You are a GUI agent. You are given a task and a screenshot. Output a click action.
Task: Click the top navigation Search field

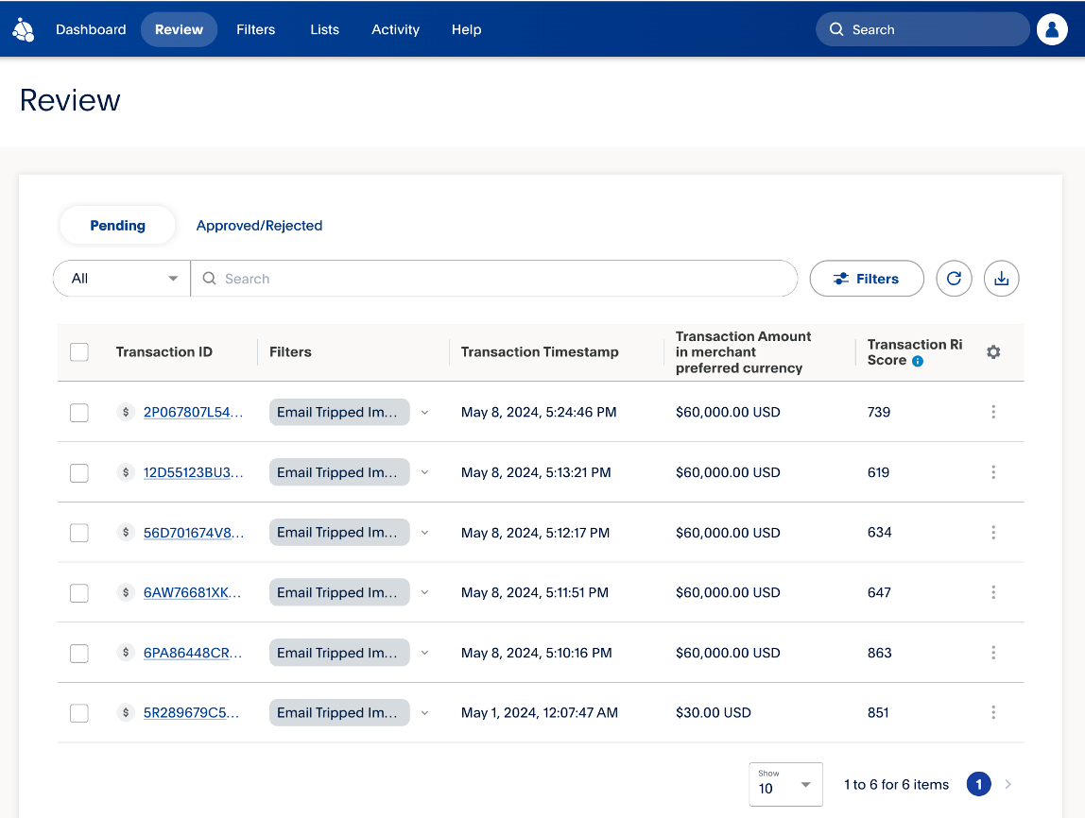(x=922, y=29)
